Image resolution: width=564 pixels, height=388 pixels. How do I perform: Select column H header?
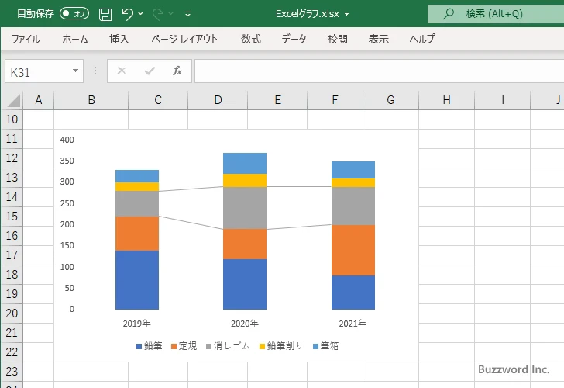click(447, 100)
